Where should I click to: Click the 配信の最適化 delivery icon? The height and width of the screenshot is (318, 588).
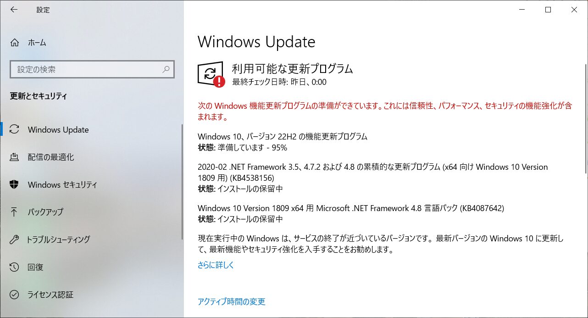[x=15, y=157]
